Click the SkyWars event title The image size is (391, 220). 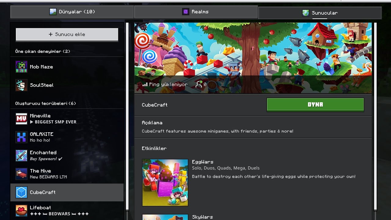click(x=202, y=217)
